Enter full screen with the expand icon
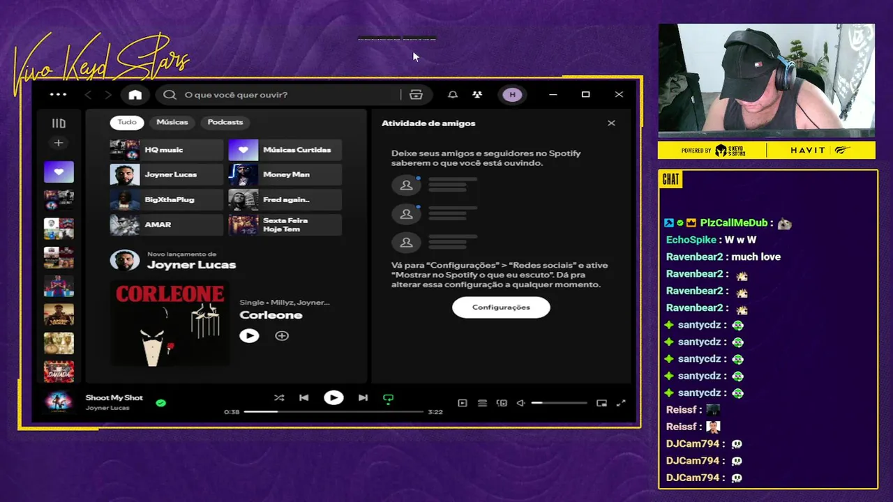The height and width of the screenshot is (502, 893). (621, 403)
